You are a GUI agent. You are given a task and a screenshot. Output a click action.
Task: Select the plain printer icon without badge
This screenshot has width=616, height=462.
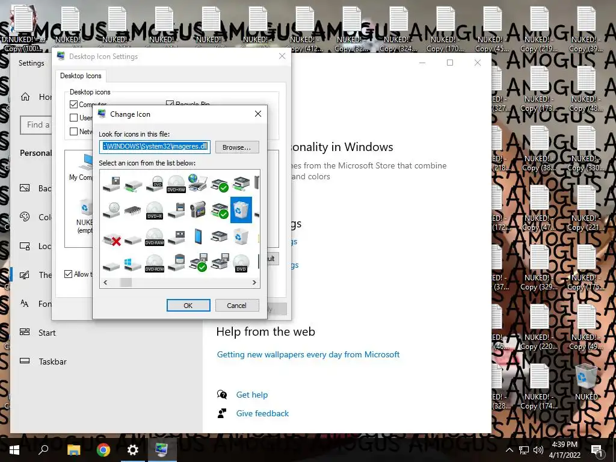(x=219, y=236)
